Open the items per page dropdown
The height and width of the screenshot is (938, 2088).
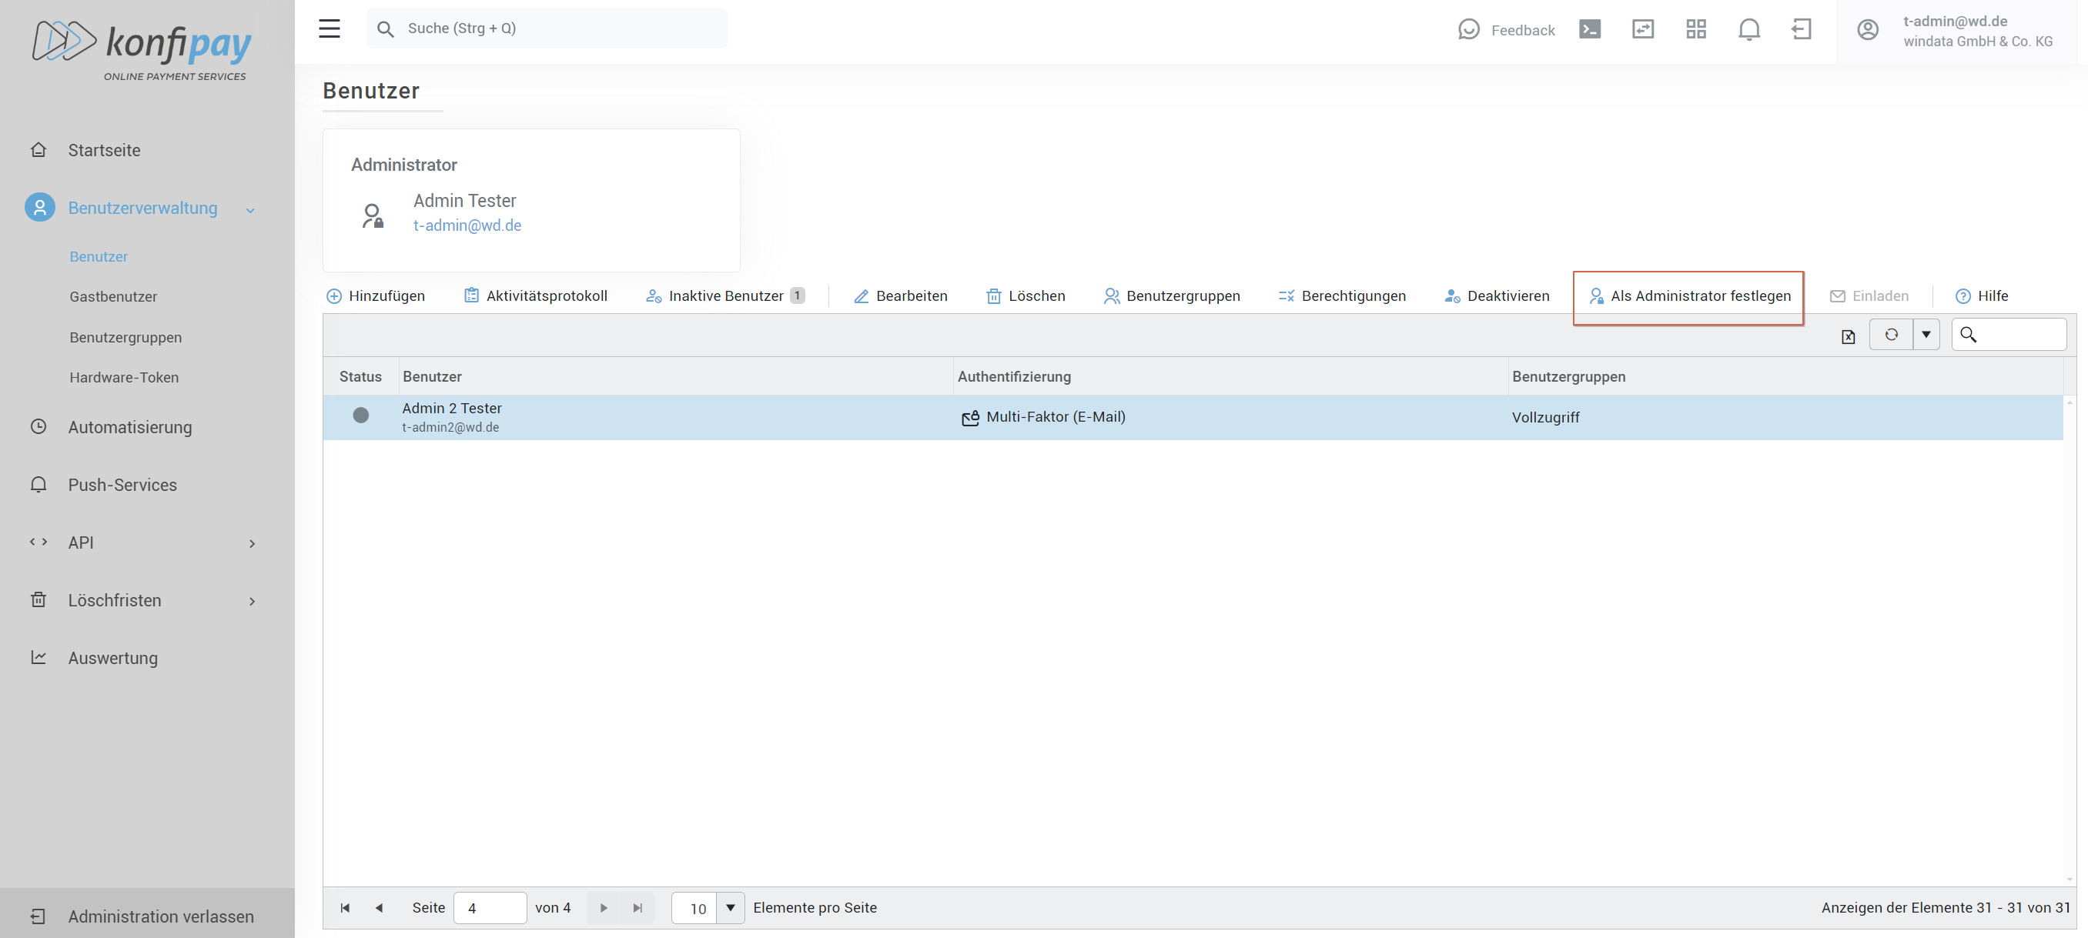click(x=730, y=907)
